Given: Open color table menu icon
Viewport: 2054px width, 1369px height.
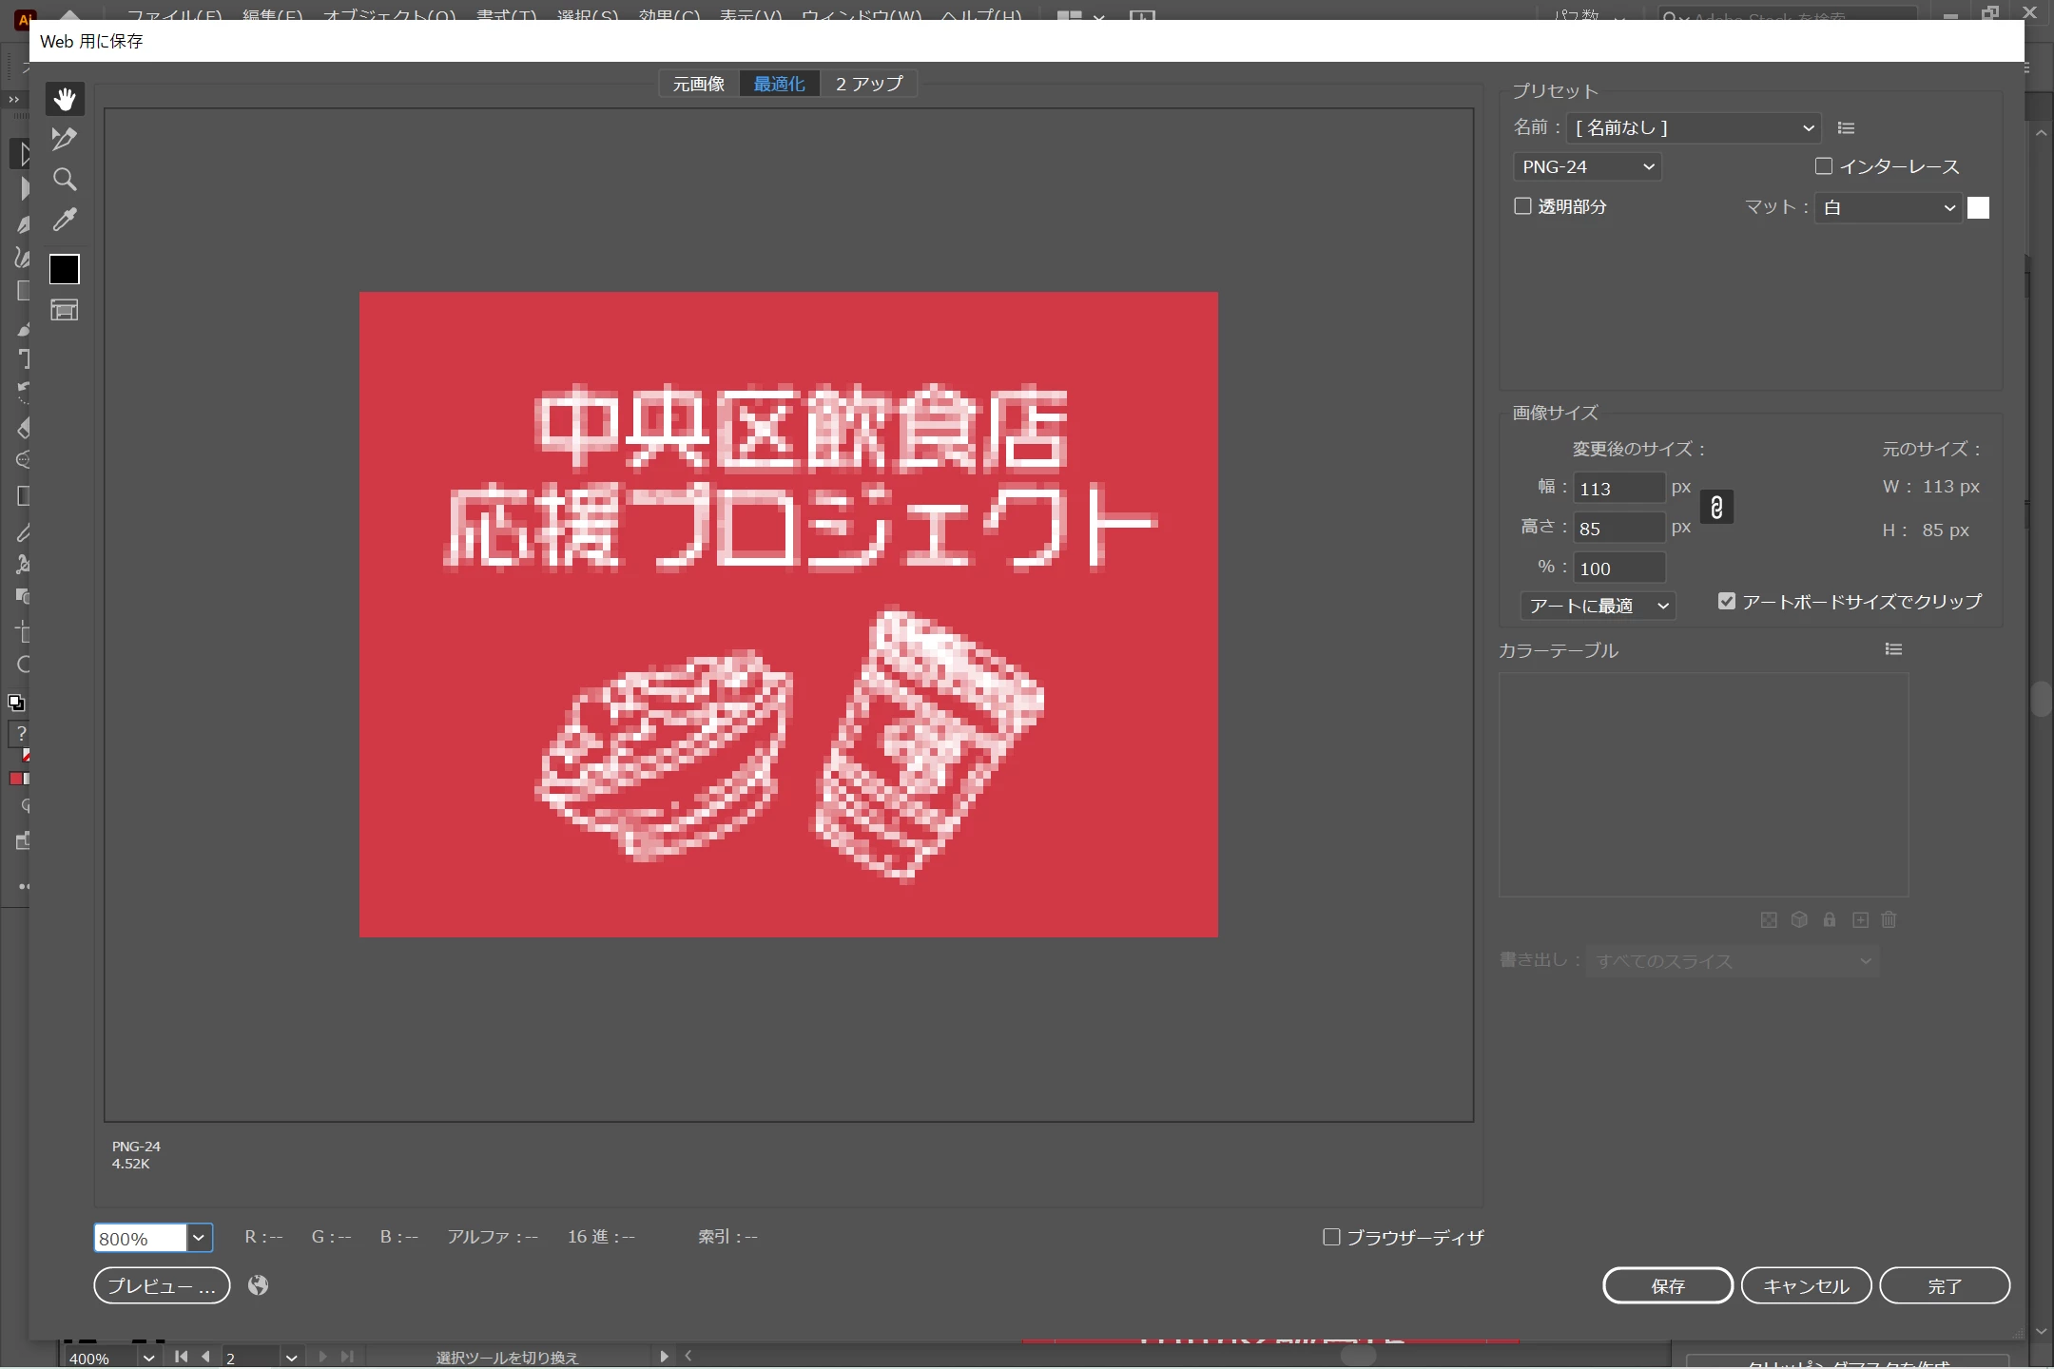Looking at the screenshot, I should tap(1893, 649).
